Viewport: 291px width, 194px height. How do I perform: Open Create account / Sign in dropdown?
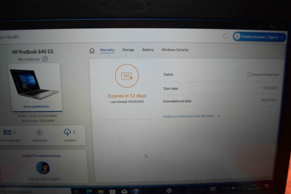(260, 37)
